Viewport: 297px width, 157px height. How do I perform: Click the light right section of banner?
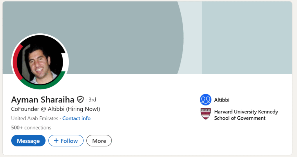247,38
